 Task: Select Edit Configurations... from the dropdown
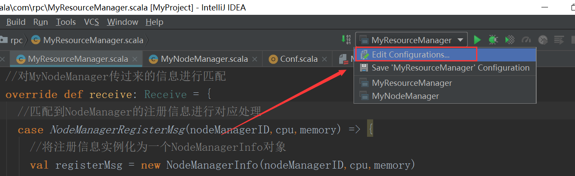tap(410, 55)
